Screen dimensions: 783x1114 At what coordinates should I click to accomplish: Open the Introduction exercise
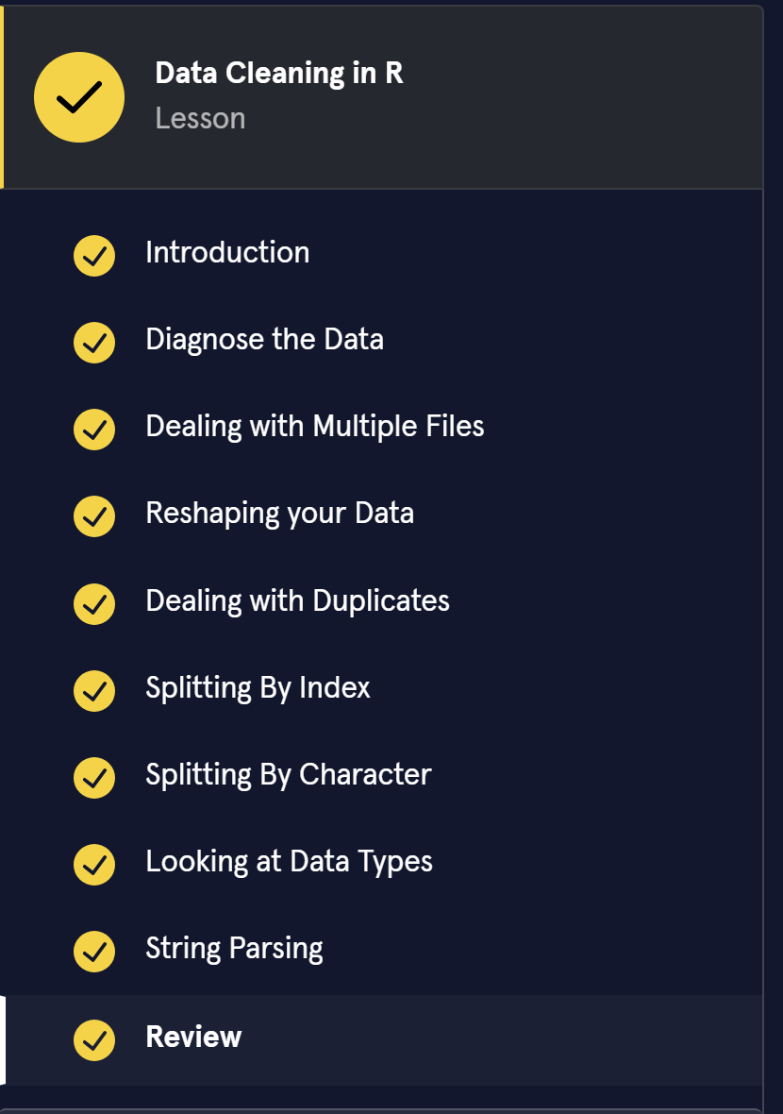[227, 253]
